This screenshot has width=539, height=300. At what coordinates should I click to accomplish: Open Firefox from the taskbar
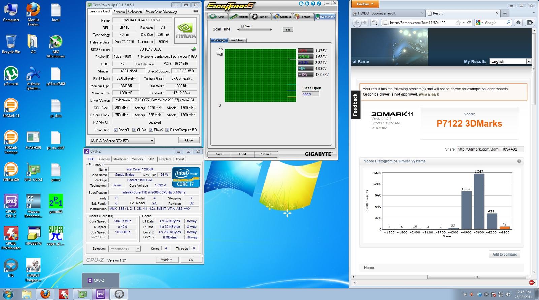45,294
